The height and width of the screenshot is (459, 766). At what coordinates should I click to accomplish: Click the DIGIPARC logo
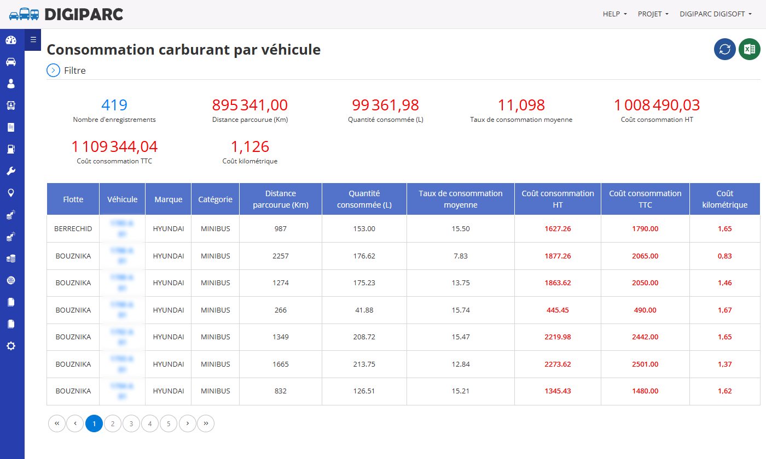[x=66, y=14]
